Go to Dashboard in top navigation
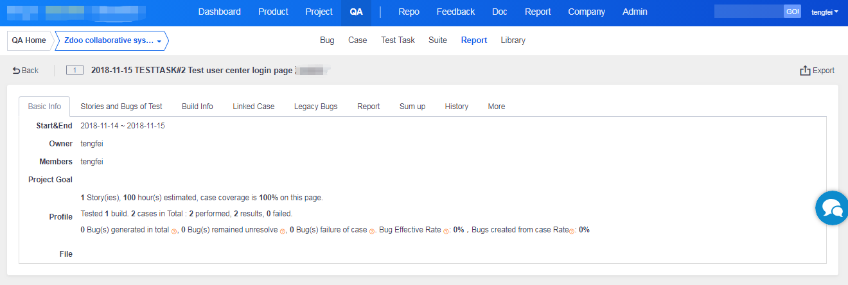The height and width of the screenshot is (285, 848). click(219, 12)
